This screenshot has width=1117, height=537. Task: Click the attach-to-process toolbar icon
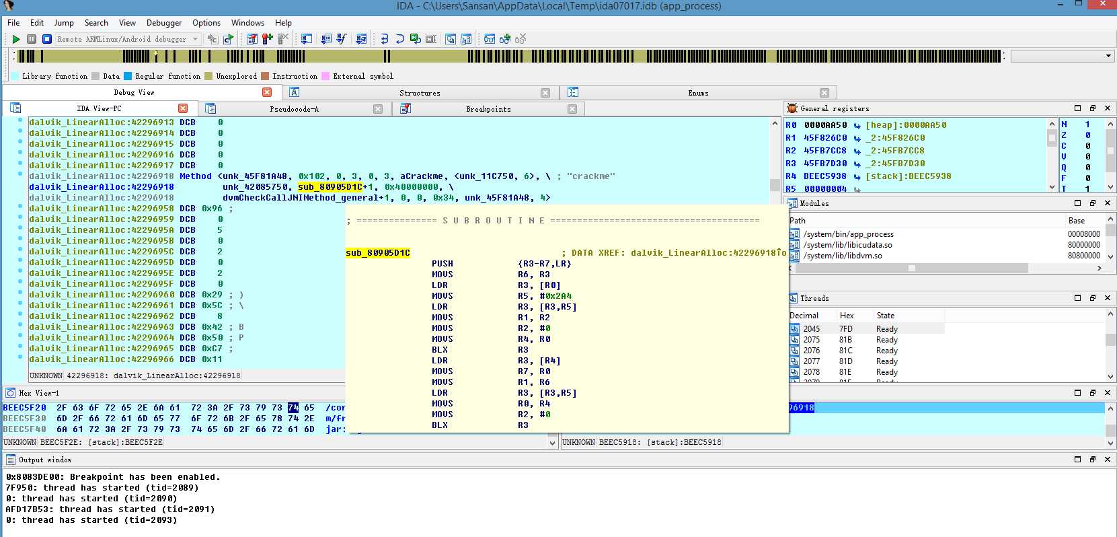pos(213,39)
